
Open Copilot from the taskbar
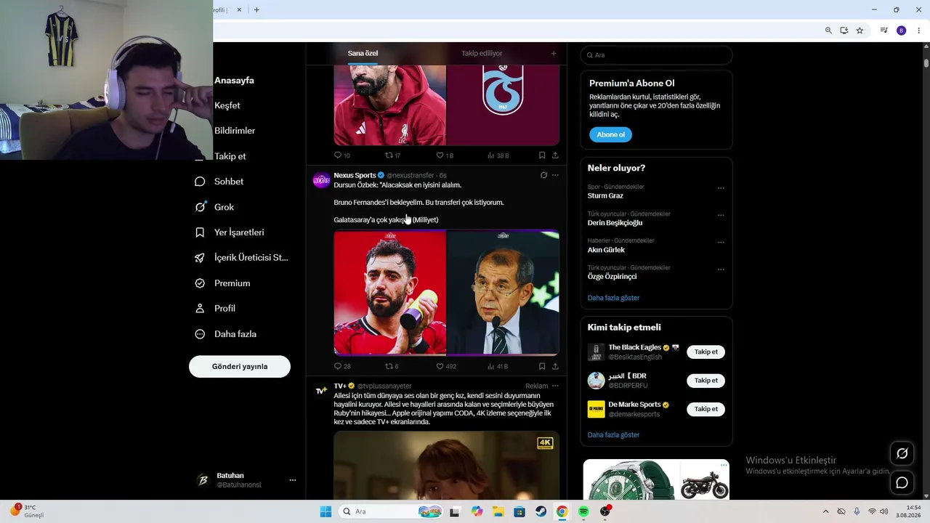point(477,511)
